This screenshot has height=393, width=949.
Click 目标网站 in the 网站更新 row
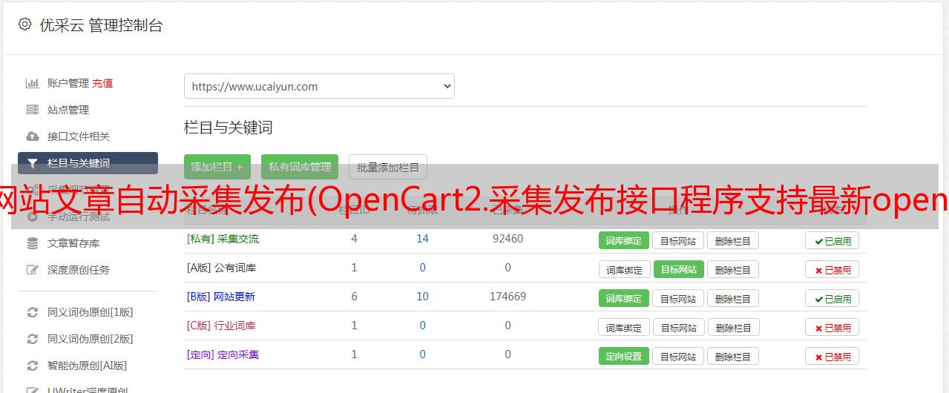pyautogui.click(x=678, y=298)
